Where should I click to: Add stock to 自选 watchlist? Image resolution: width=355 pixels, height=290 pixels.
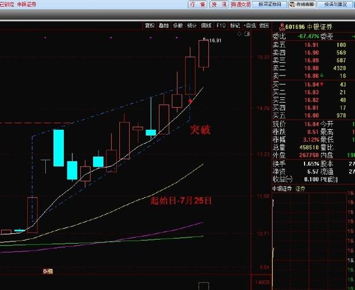click(x=250, y=26)
